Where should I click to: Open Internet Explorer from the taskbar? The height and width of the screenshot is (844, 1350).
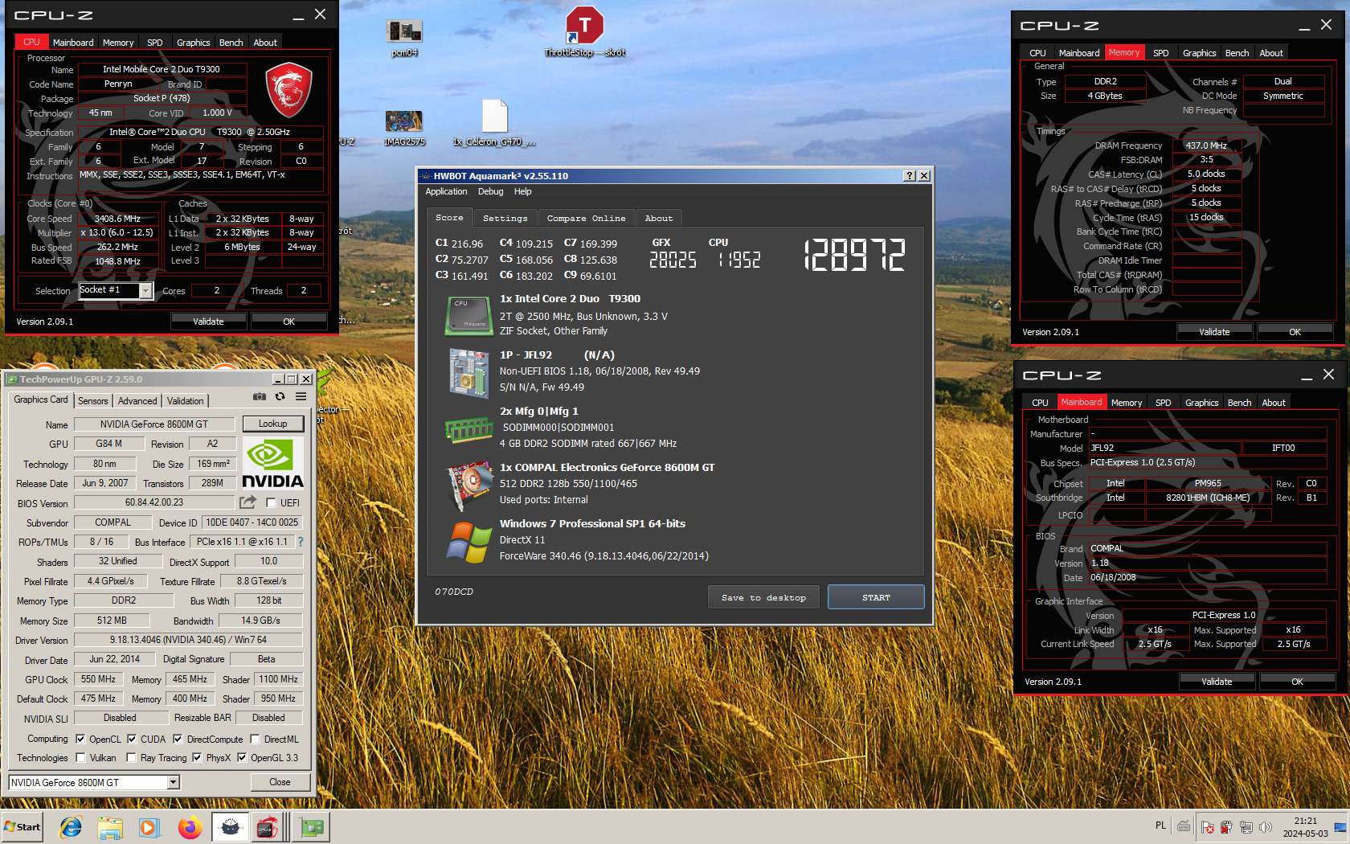[x=71, y=827]
